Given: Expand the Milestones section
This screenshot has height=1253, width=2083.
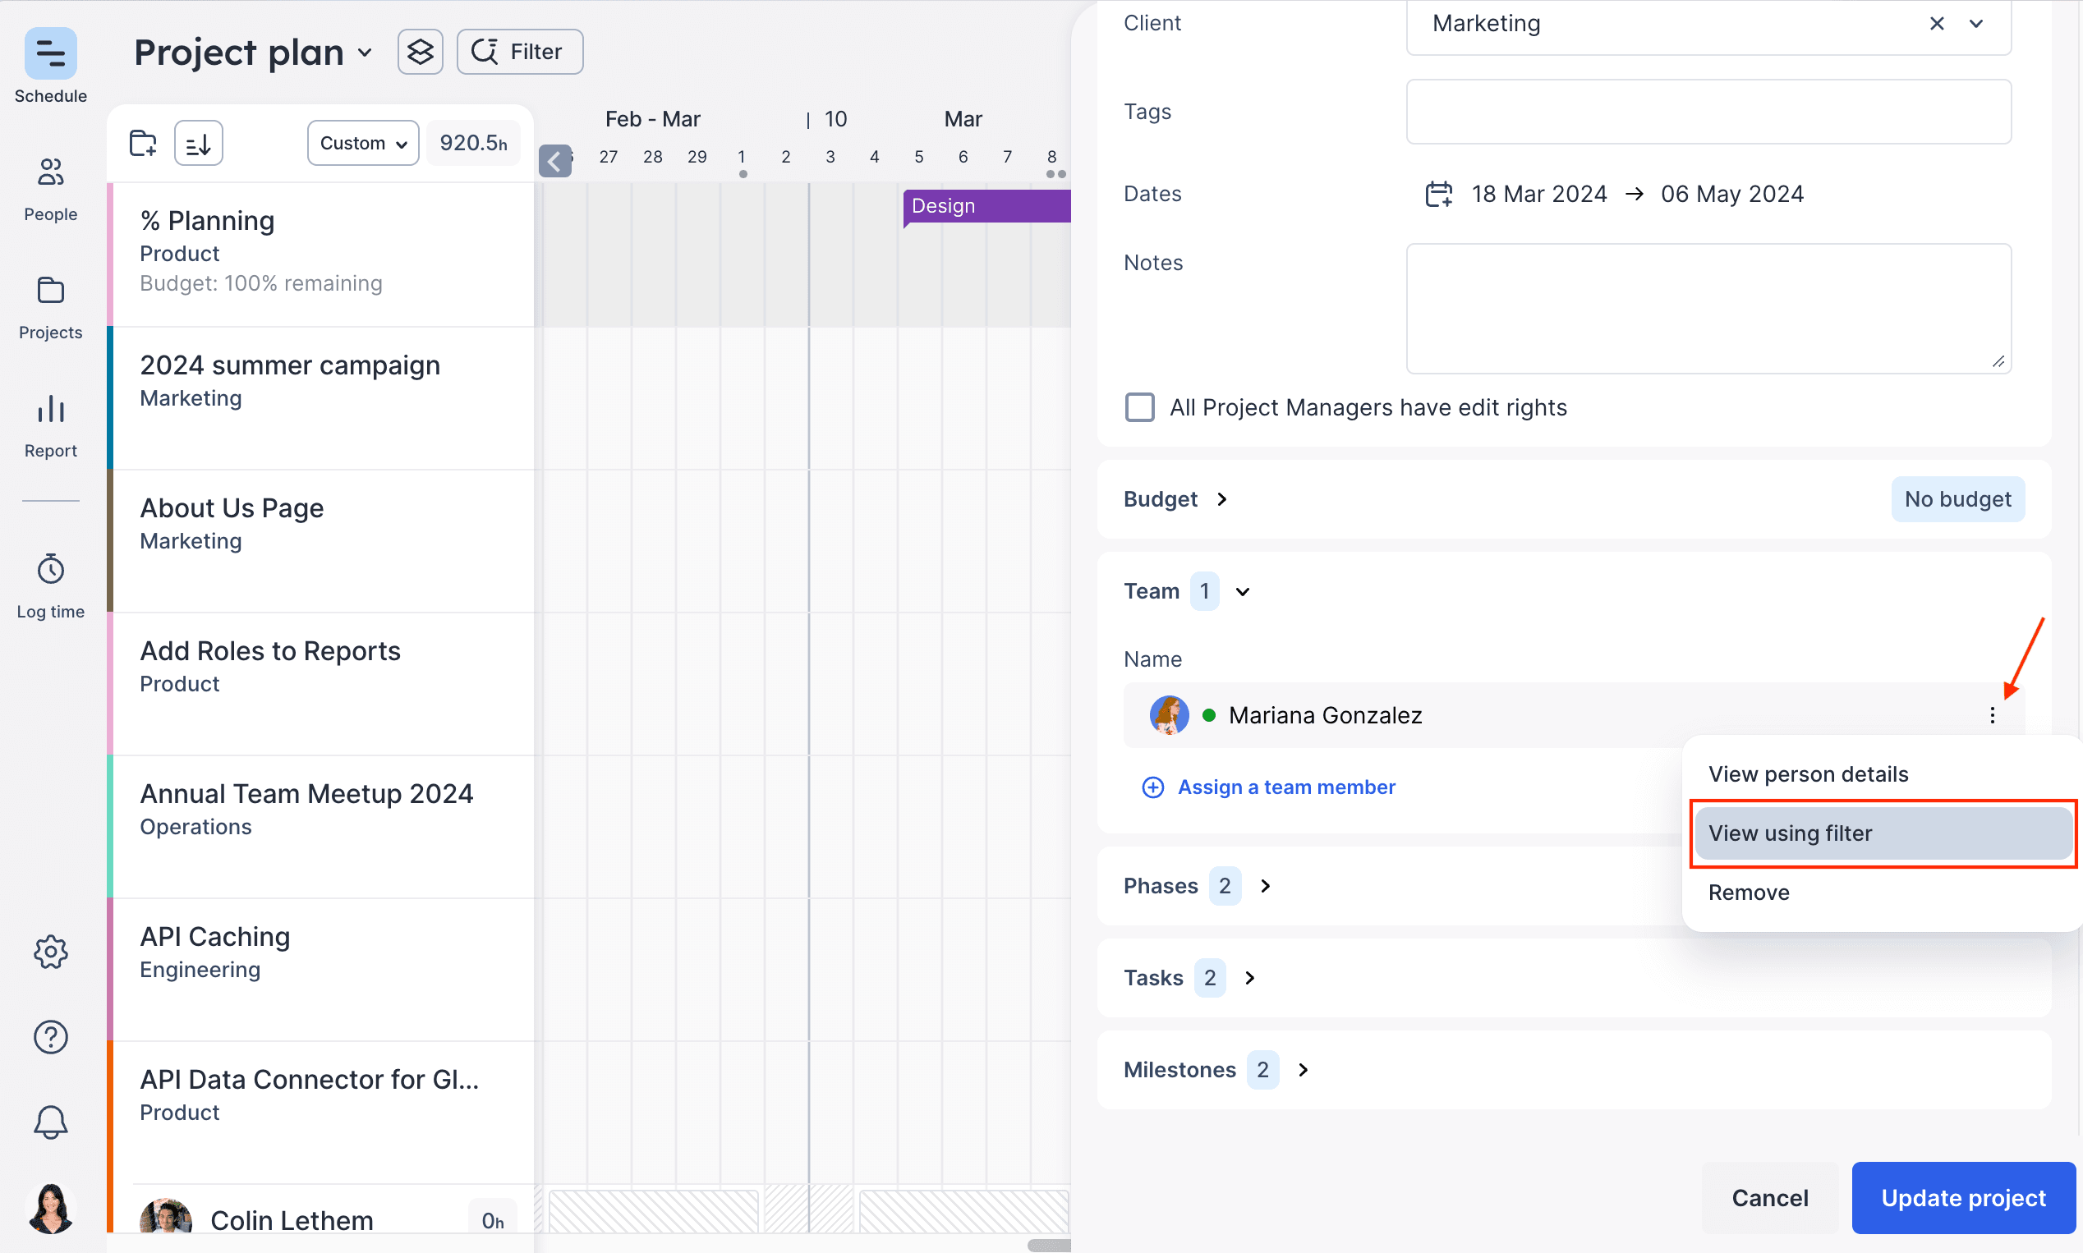Looking at the screenshot, I should [x=1303, y=1070].
